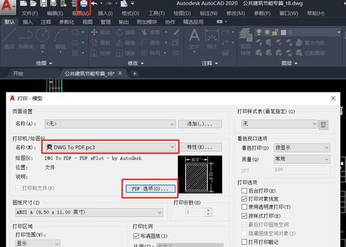Open the 标注(N) menu

tap(209, 14)
